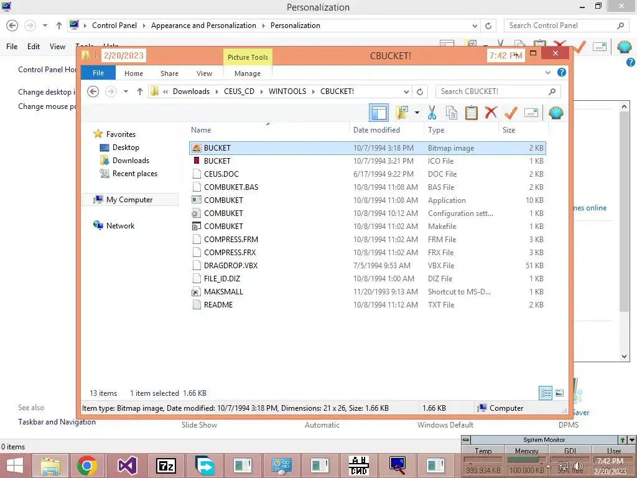
Task: Click the Search Control Panel field
Action: pos(566,26)
